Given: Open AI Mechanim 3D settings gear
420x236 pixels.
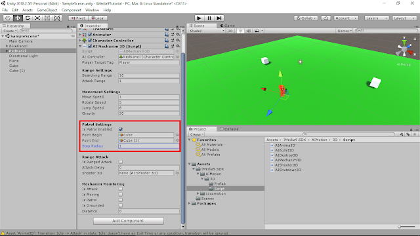Looking at the screenshot, I should (178, 46).
